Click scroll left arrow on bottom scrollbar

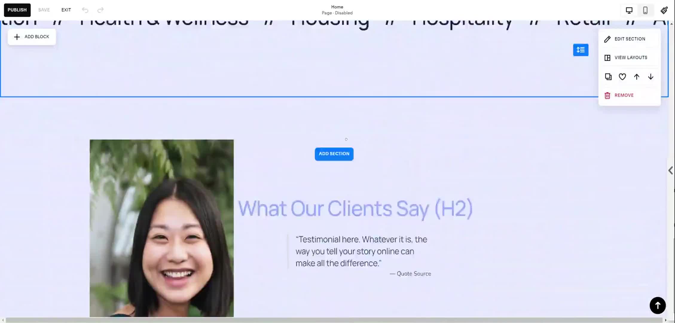coord(3,320)
